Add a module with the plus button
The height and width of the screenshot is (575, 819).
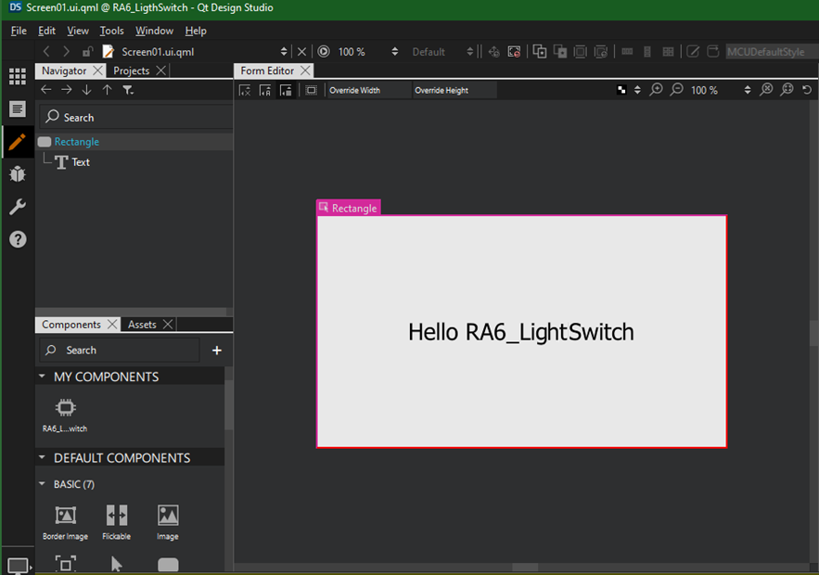pos(217,351)
